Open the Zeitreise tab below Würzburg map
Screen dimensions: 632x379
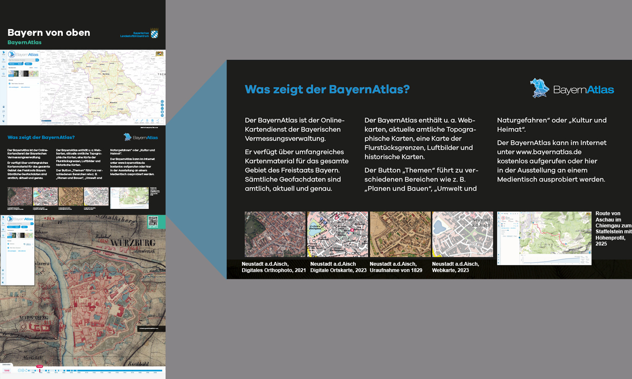pyautogui.click(x=6, y=365)
